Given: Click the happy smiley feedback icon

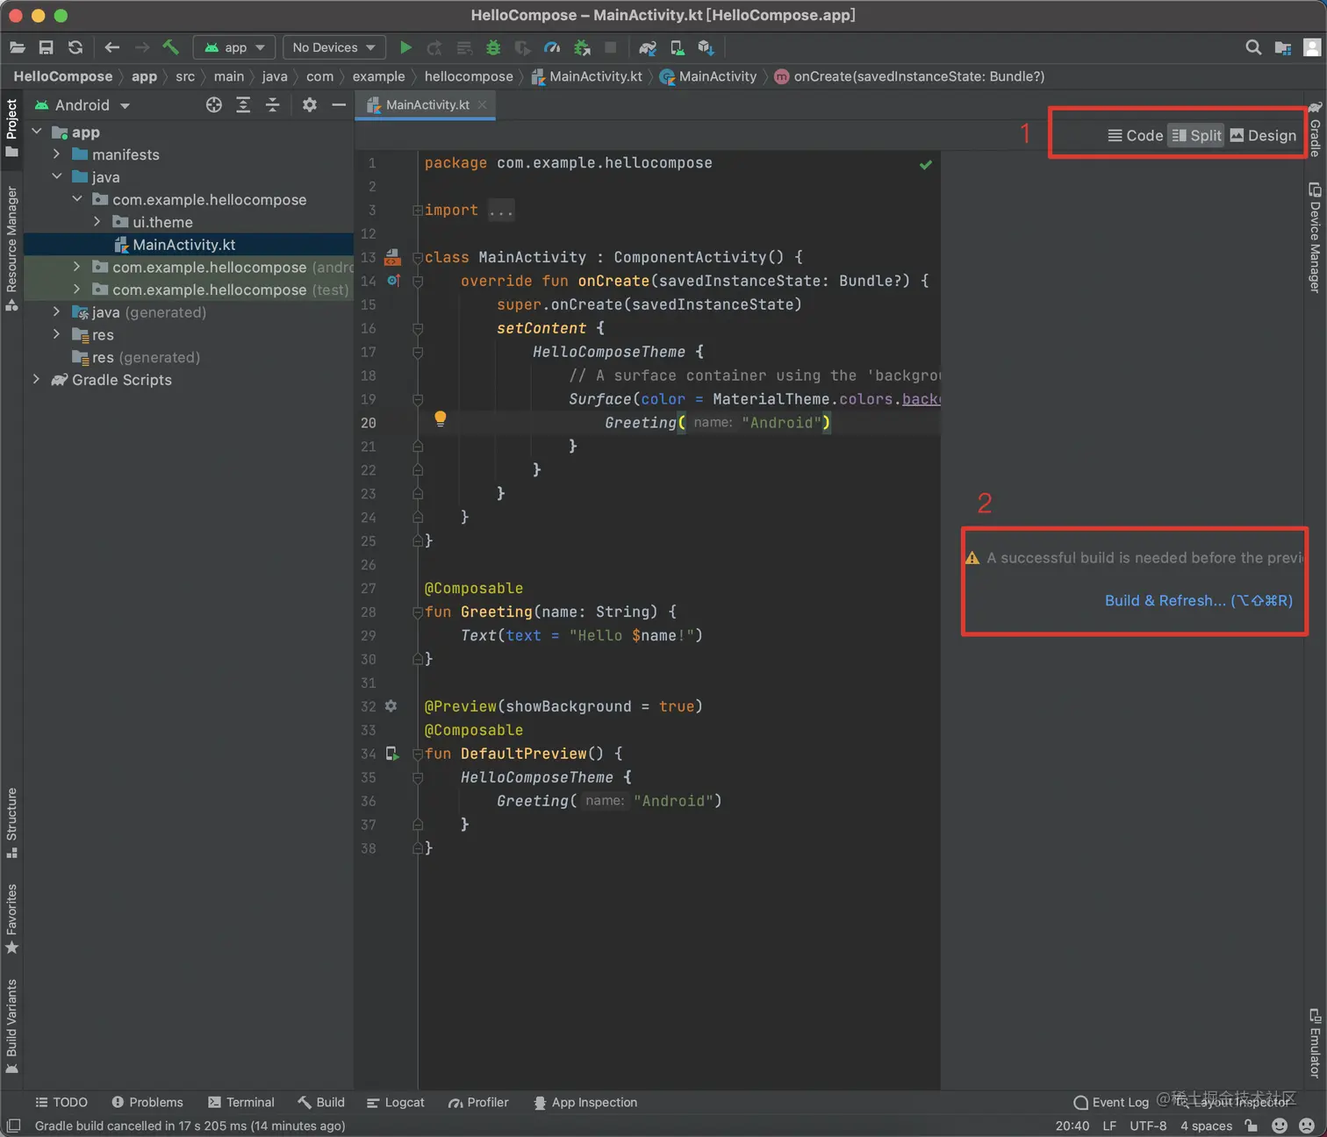Looking at the screenshot, I should (x=1280, y=1126).
